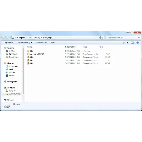142x142 pixels.
Task: Open Recent Places in Favorites
Action: tap(12, 57)
